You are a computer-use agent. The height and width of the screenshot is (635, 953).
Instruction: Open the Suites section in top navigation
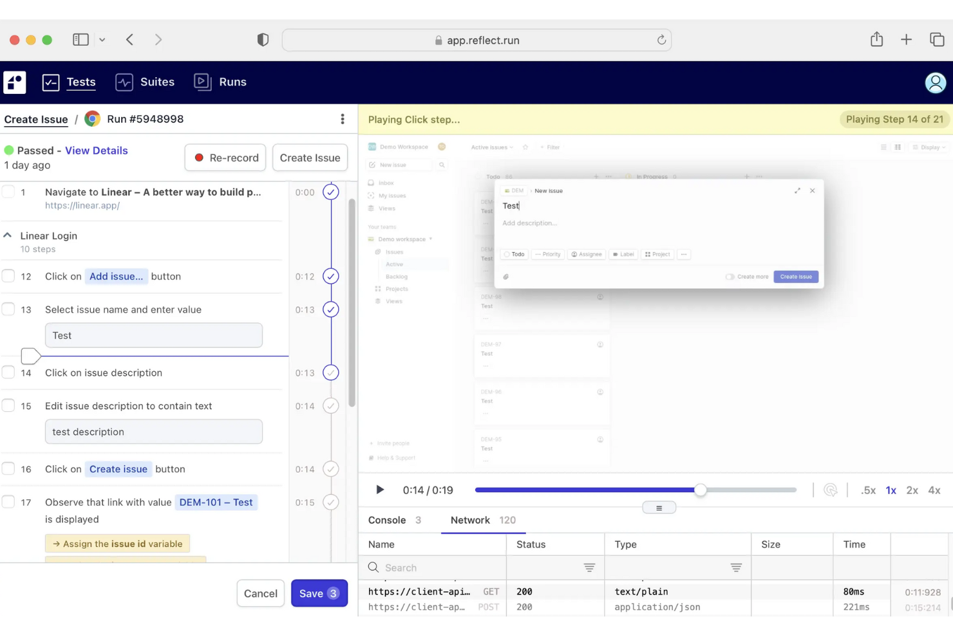tap(156, 82)
